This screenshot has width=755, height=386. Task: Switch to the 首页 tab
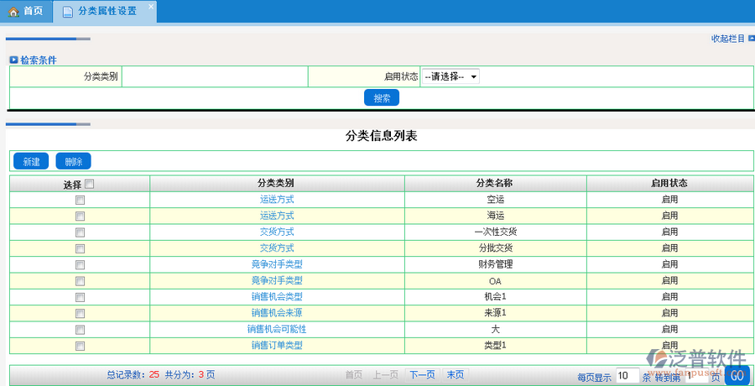coord(26,12)
